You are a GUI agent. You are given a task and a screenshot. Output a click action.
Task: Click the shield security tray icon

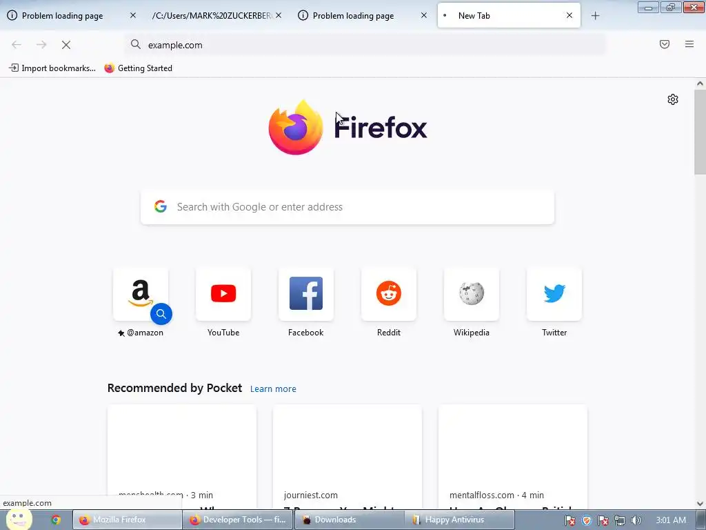click(586, 520)
